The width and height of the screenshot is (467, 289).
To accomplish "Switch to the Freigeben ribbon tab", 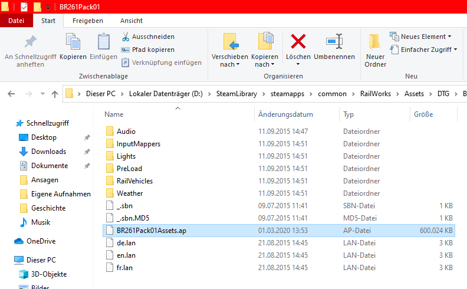I will [88, 21].
